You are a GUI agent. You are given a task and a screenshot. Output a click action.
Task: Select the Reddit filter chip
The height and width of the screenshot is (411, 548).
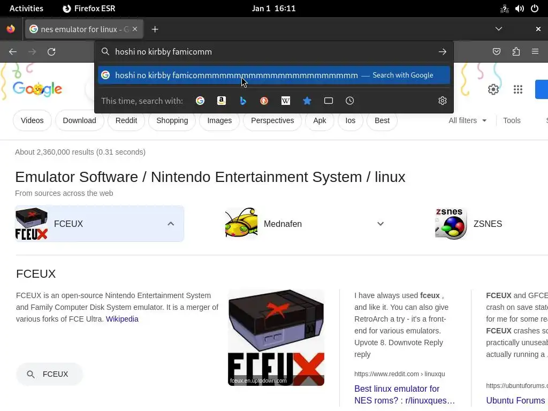coord(126,120)
